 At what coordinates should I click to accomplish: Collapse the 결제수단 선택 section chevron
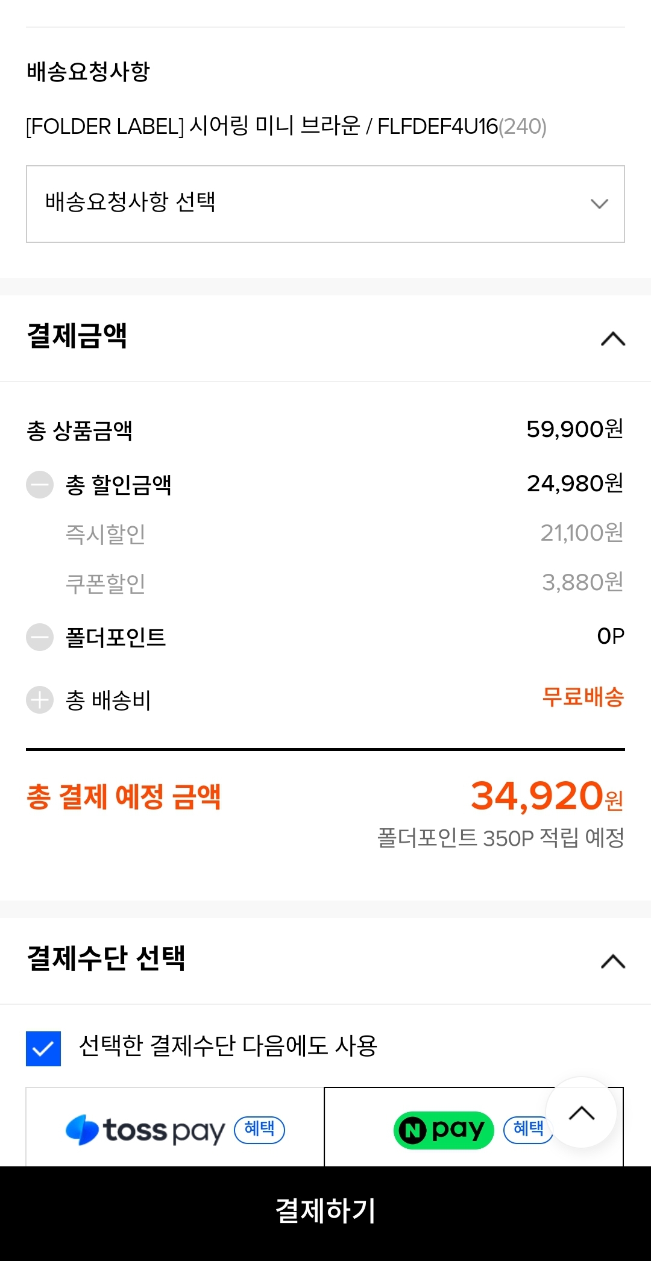613,961
